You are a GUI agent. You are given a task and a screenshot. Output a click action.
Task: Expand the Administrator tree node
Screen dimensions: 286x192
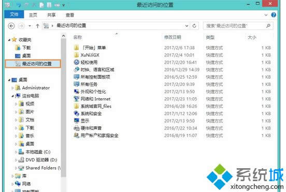12,88
